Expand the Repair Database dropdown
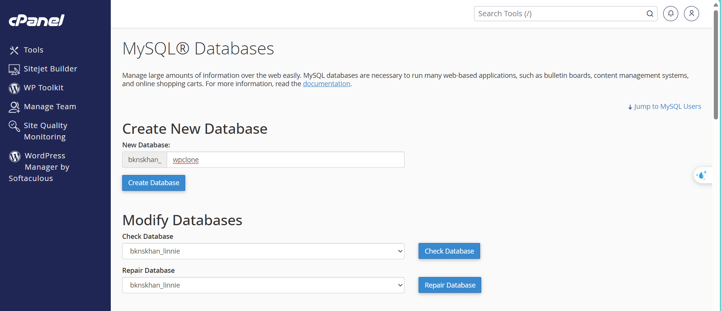Screen dimensions: 721x311 [263, 285]
